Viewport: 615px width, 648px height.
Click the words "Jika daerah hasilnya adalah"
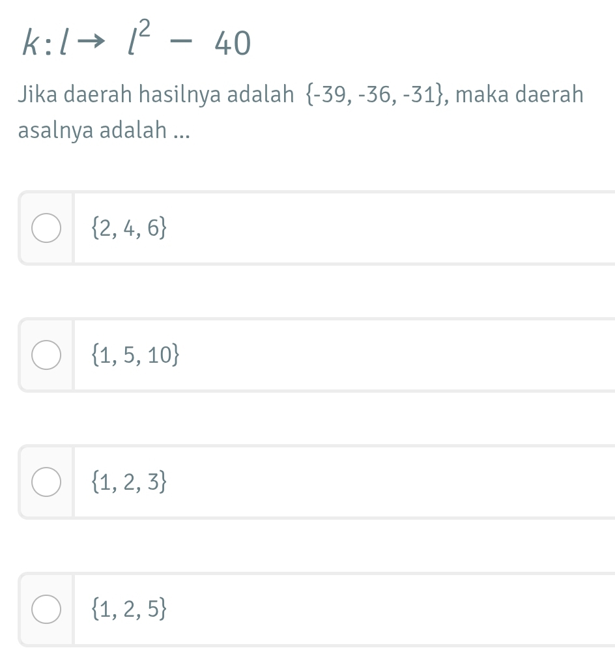tap(156, 96)
